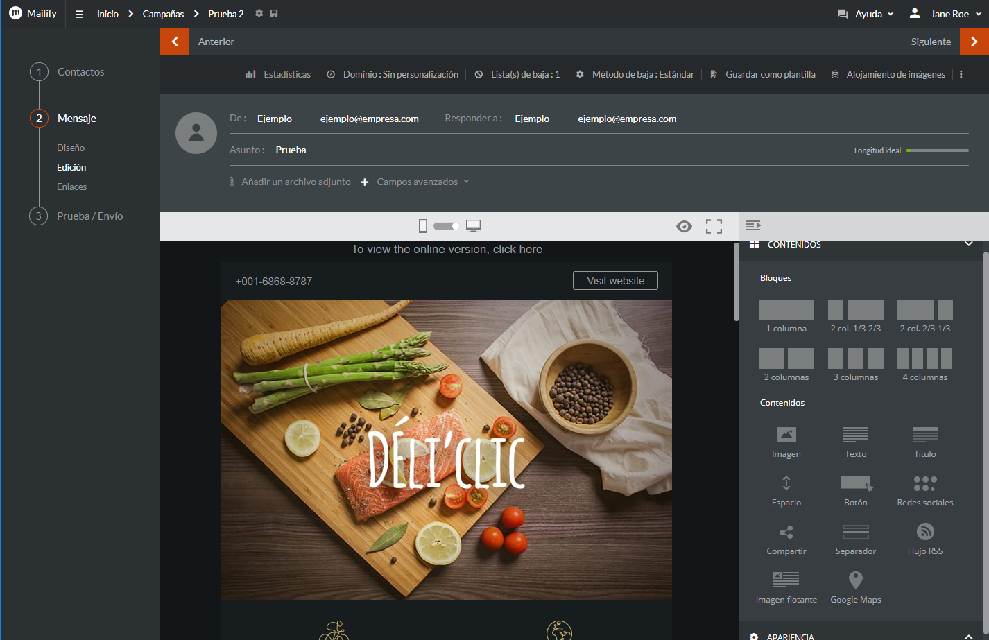Open step 3 Prueba / Envío
Image resolution: width=989 pixels, height=640 pixels.
[76, 216]
